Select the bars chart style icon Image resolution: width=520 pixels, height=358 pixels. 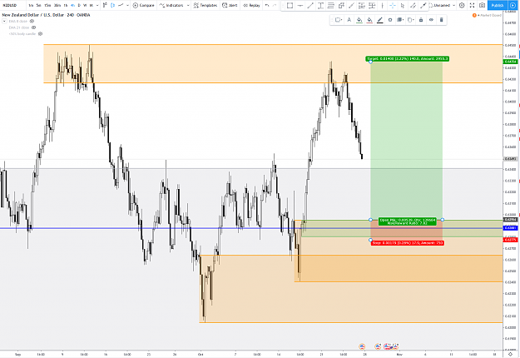click(x=105, y=5)
